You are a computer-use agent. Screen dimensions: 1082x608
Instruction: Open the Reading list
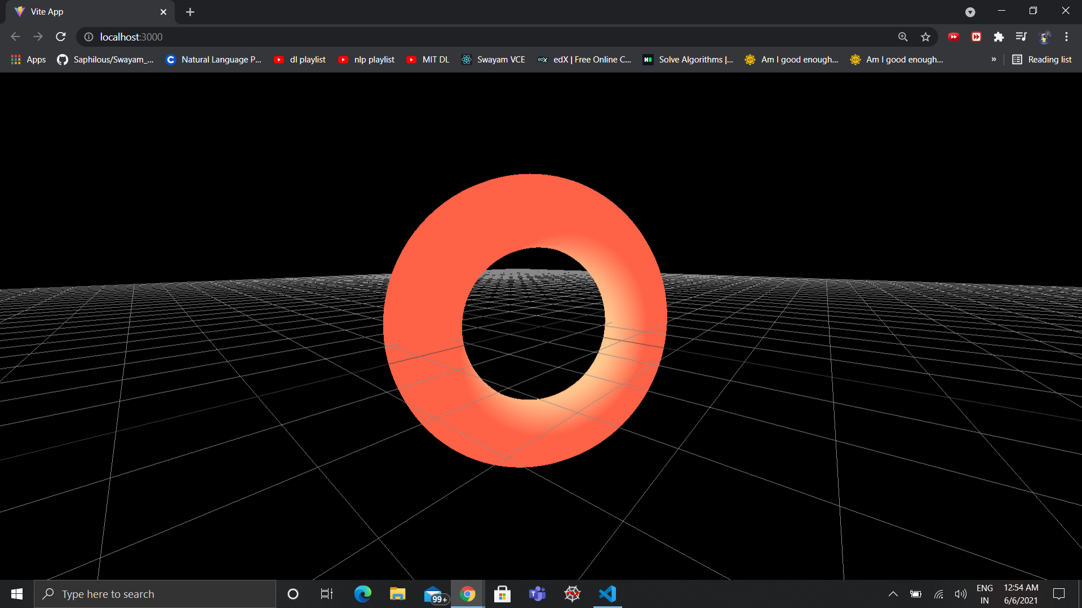tap(1042, 59)
